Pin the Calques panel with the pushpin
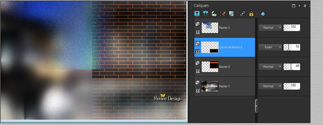Viewport: 323px width, 125px height. (305, 6)
